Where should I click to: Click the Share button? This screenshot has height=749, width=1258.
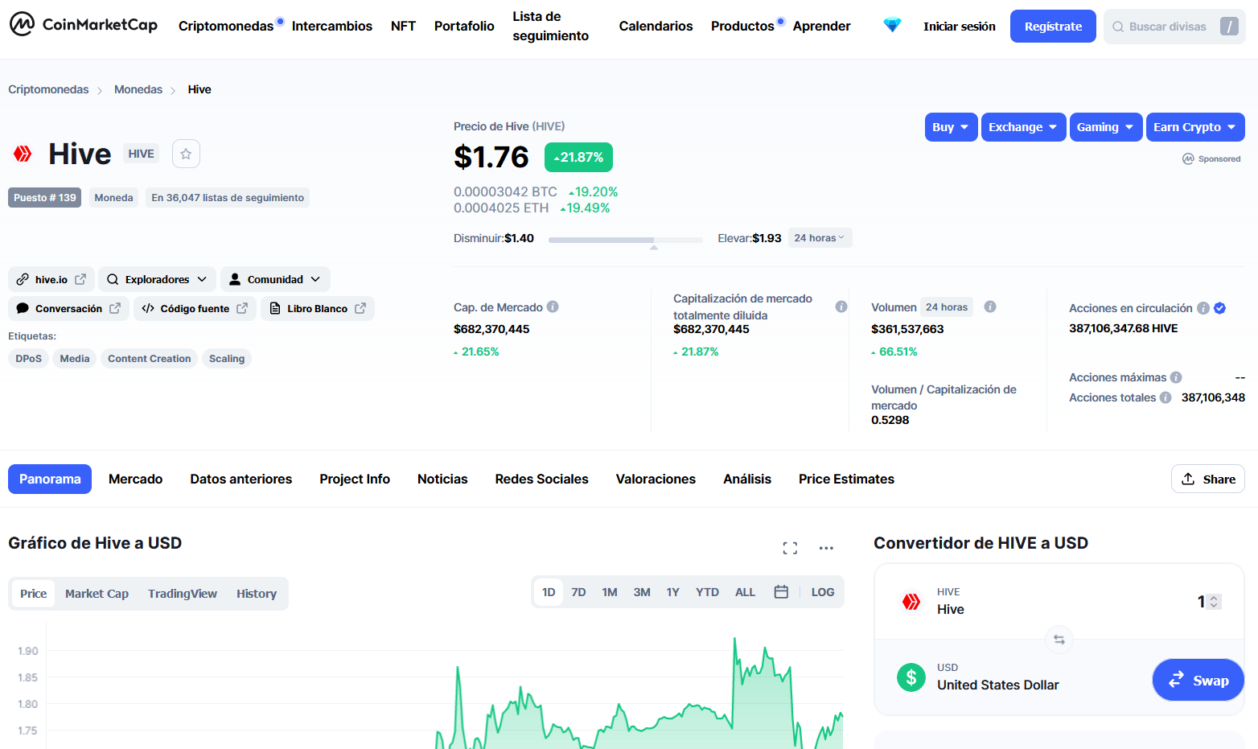(1208, 479)
